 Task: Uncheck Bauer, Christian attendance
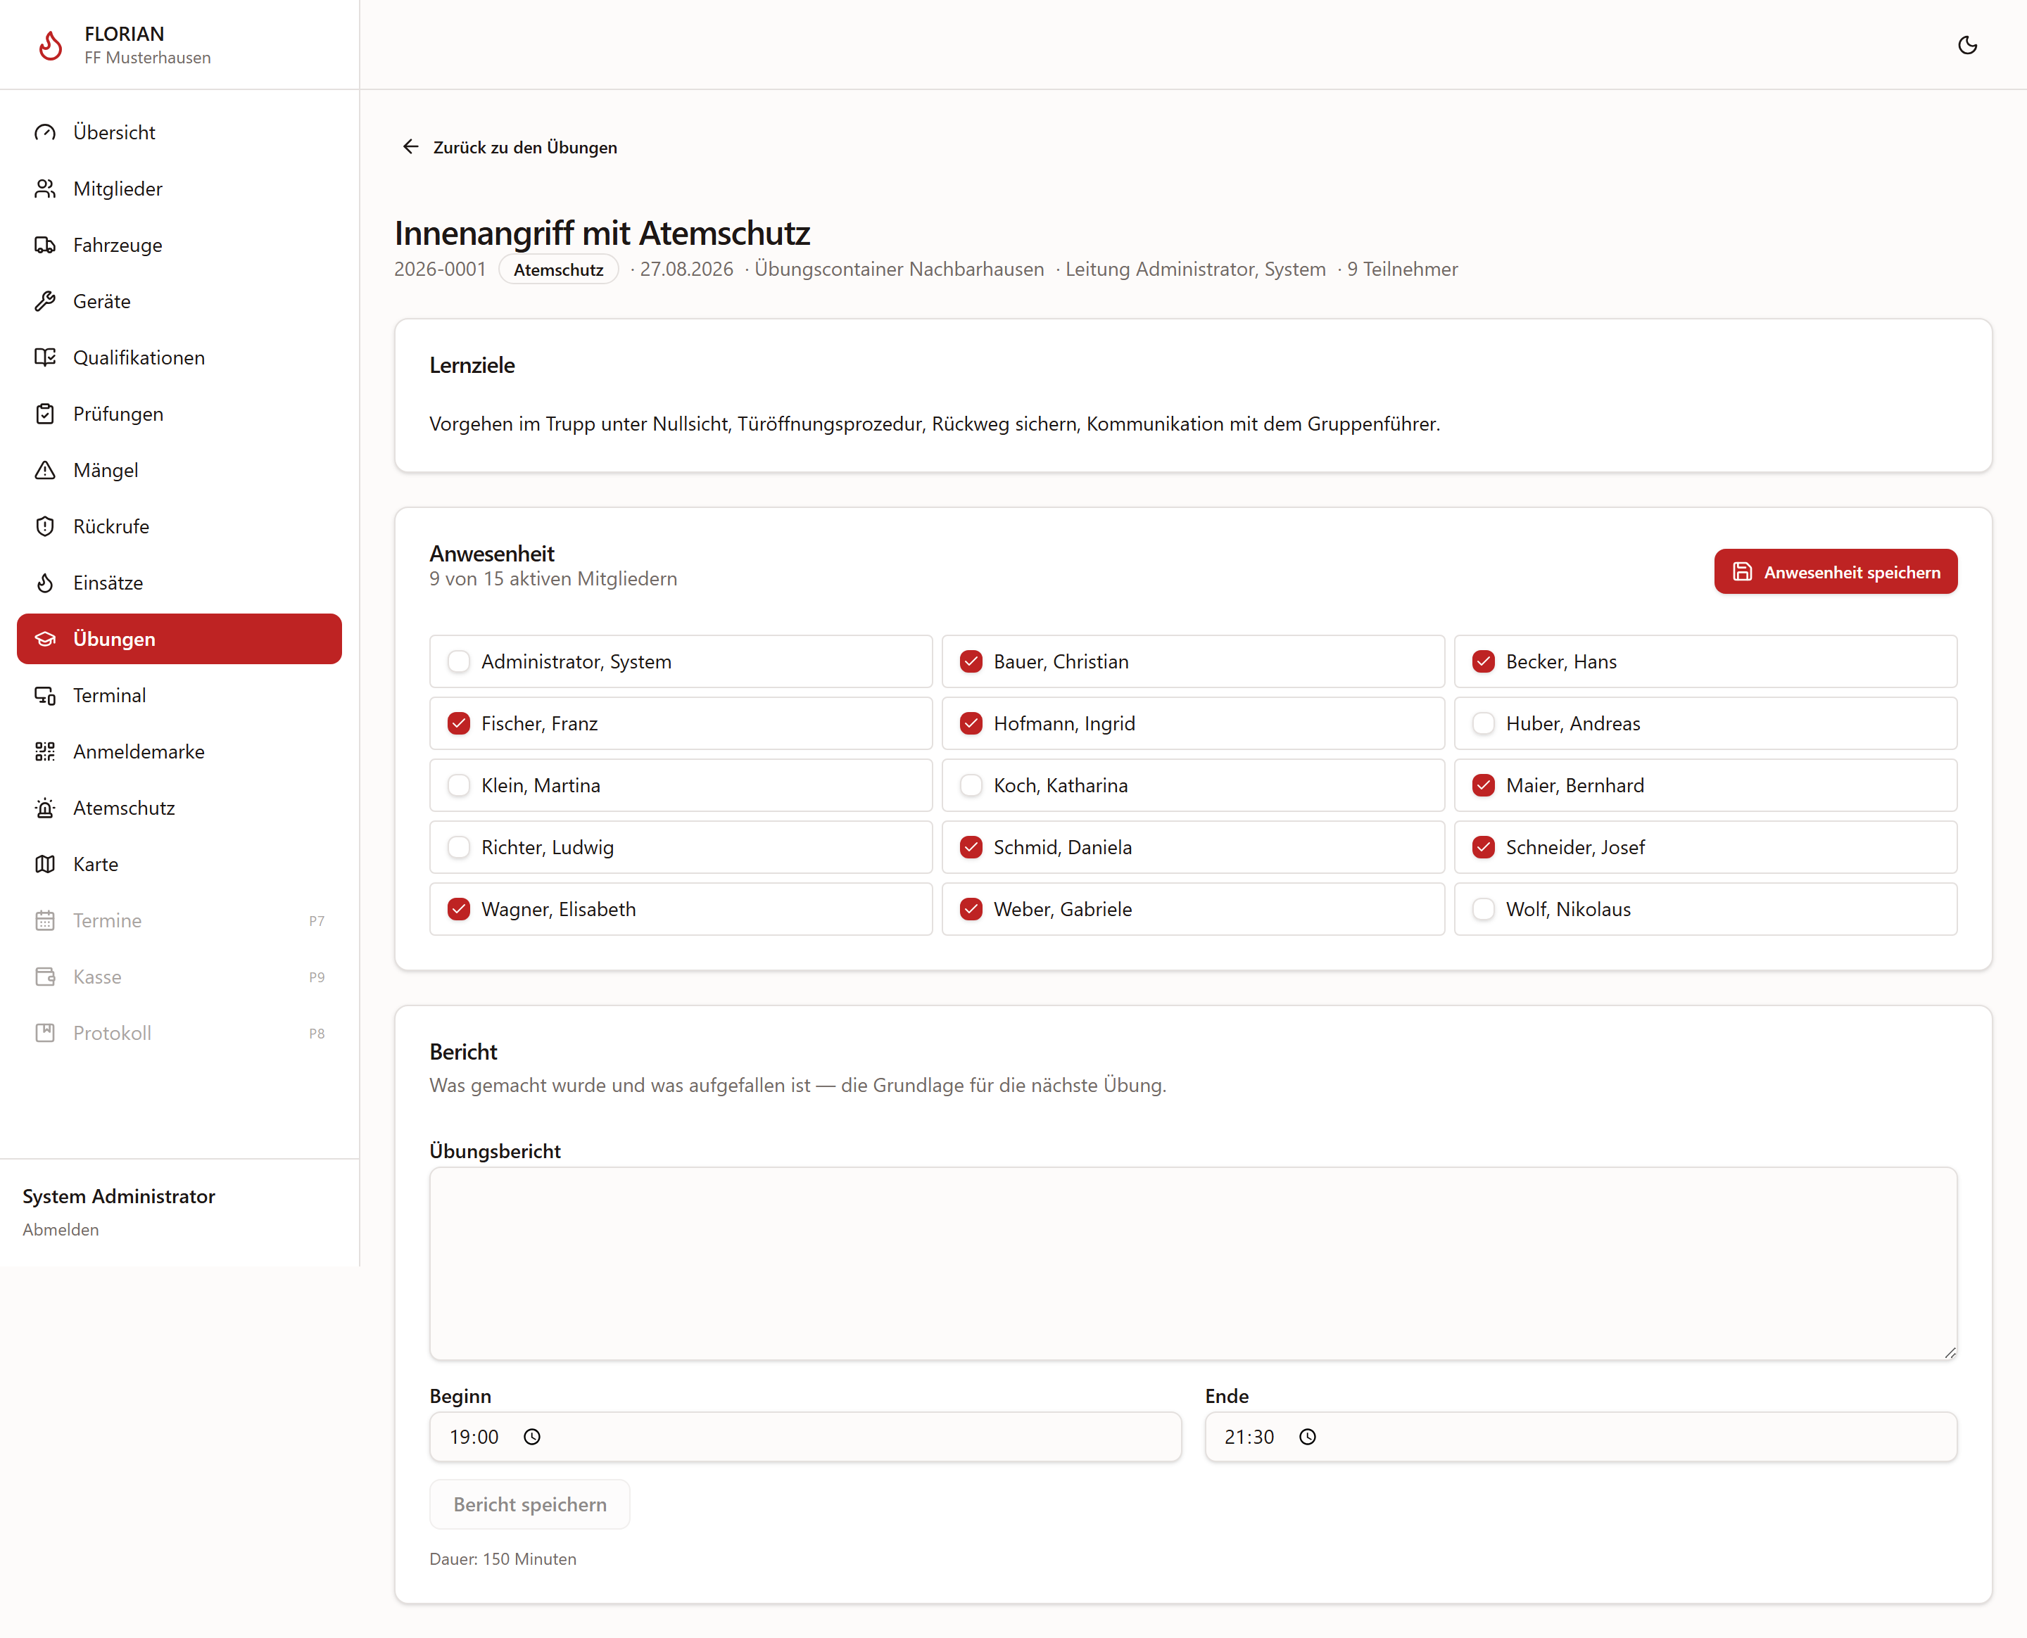971,661
